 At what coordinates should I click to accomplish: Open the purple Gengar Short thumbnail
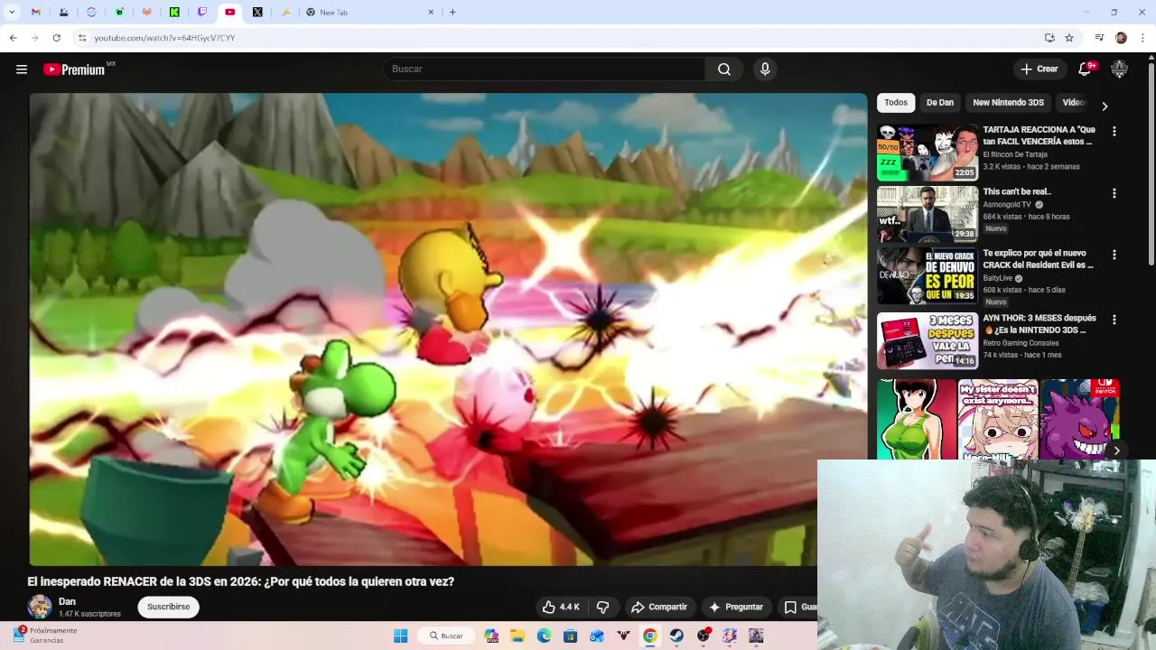click(x=1080, y=420)
